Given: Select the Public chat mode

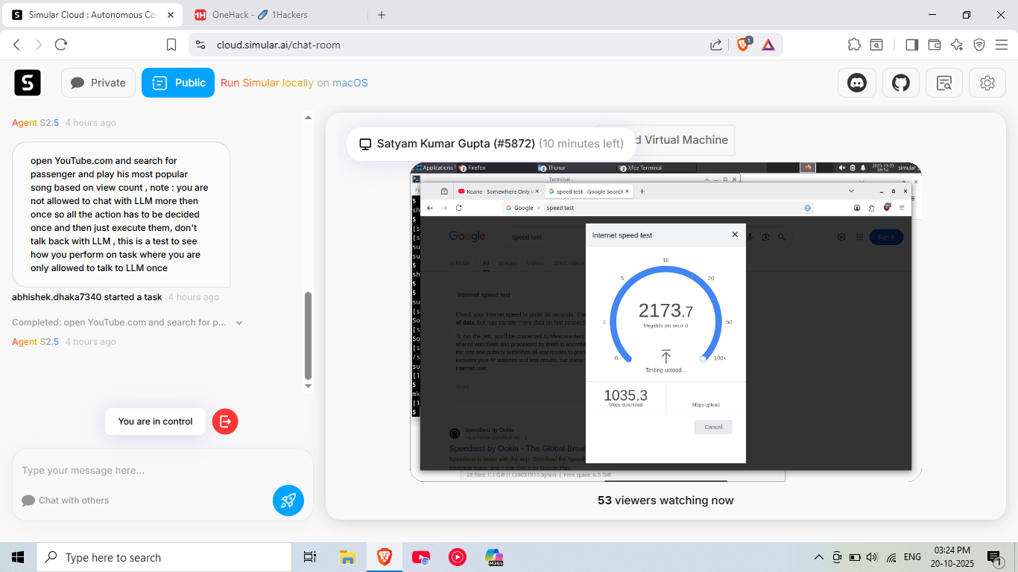Looking at the screenshot, I should (x=178, y=83).
